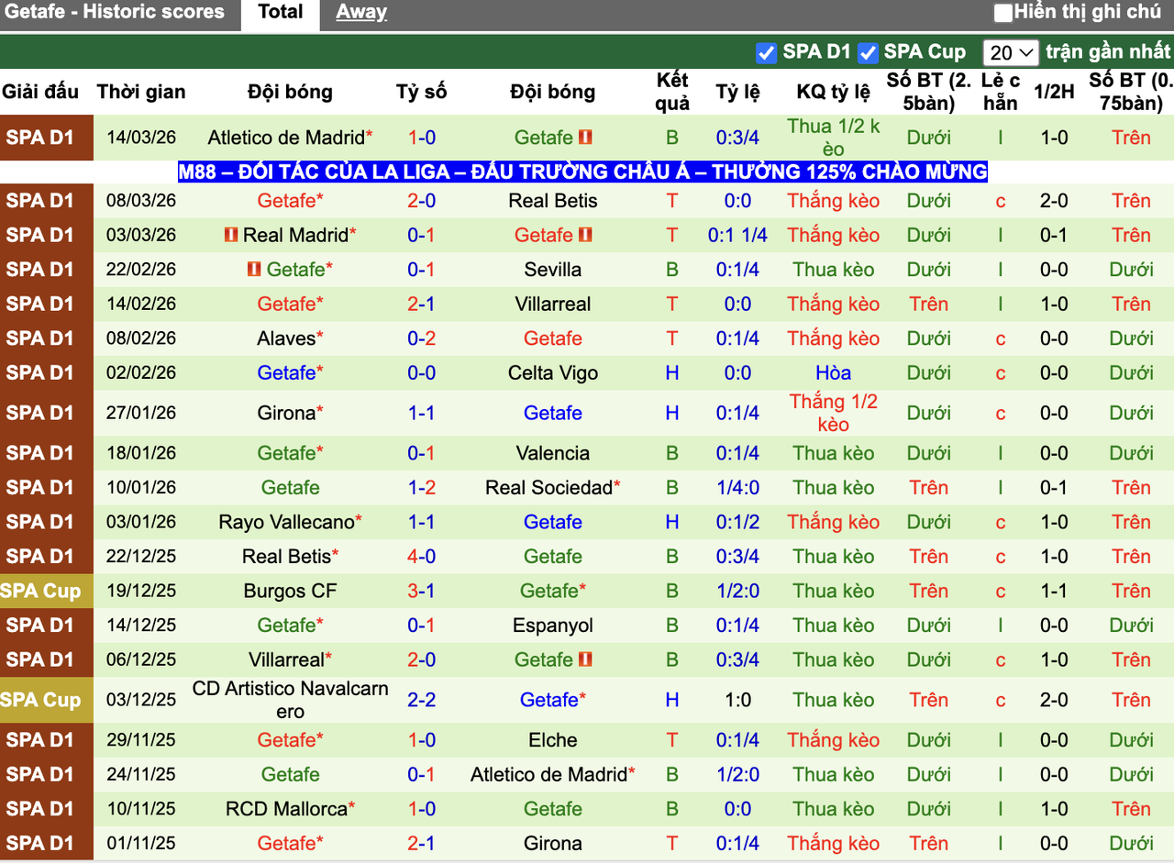Open the 2-1 score against Villarreal on 14/02/26
This screenshot has height=864, width=1174.
[x=422, y=304]
